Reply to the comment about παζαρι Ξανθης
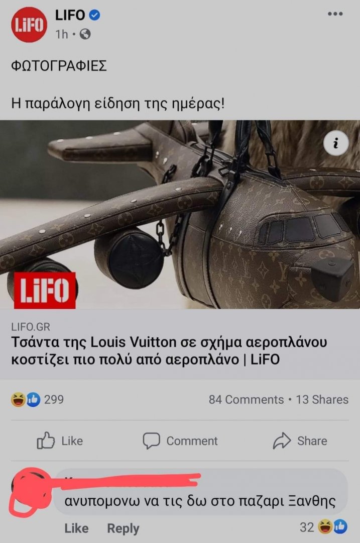This screenshot has height=543, width=360. coord(123,528)
